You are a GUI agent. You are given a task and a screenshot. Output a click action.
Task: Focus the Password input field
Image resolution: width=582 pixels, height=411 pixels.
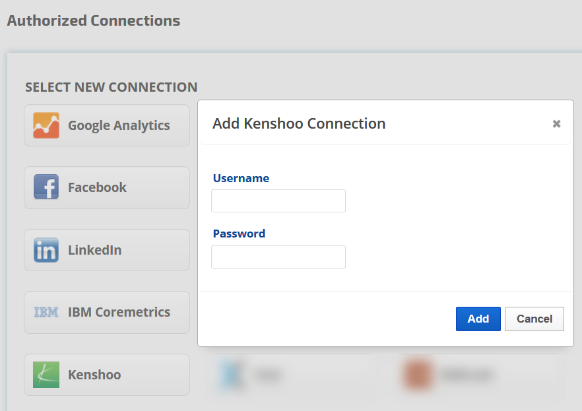278,257
